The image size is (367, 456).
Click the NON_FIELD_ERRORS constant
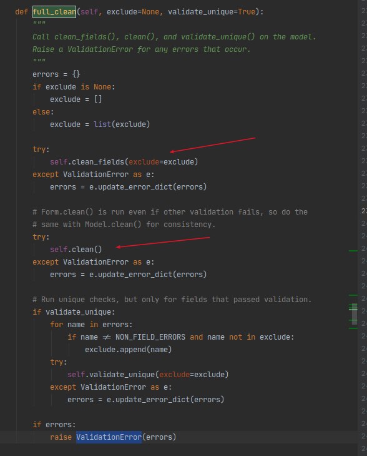click(x=150, y=337)
